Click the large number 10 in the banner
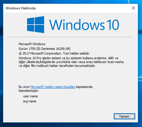The width and height of the screenshot is (142, 127). [x=113, y=25]
